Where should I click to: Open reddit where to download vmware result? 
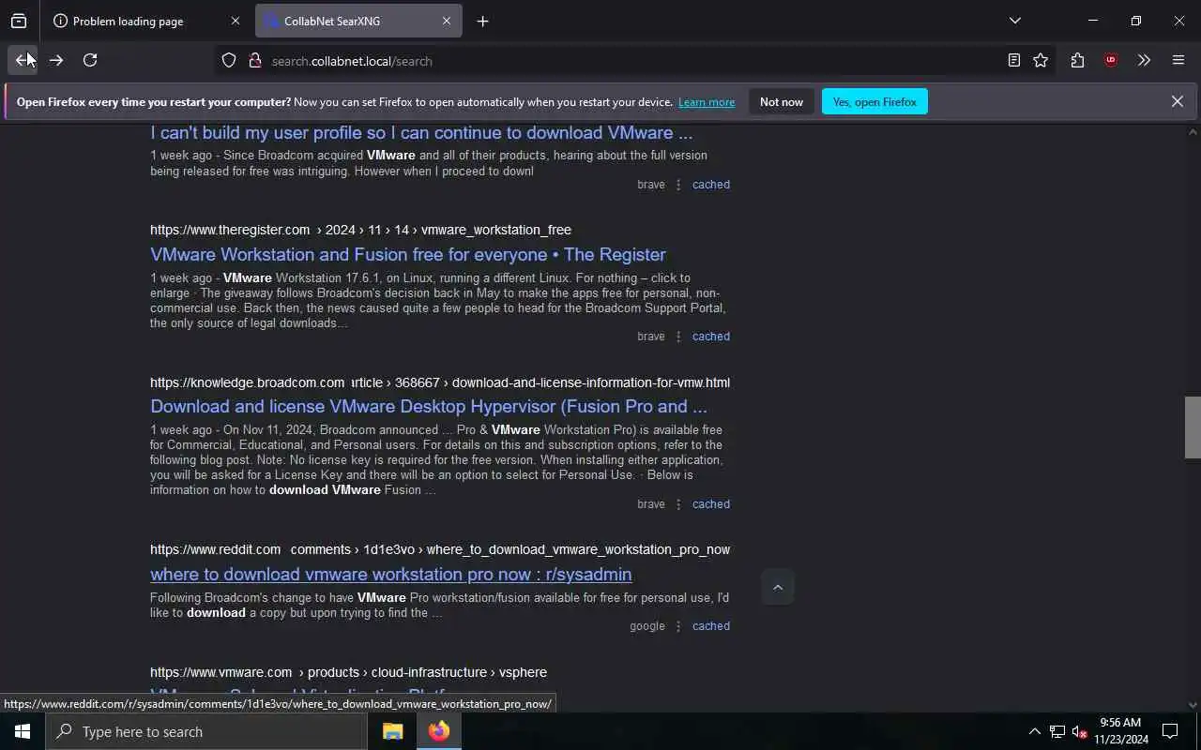pyautogui.click(x=390, y=574)
